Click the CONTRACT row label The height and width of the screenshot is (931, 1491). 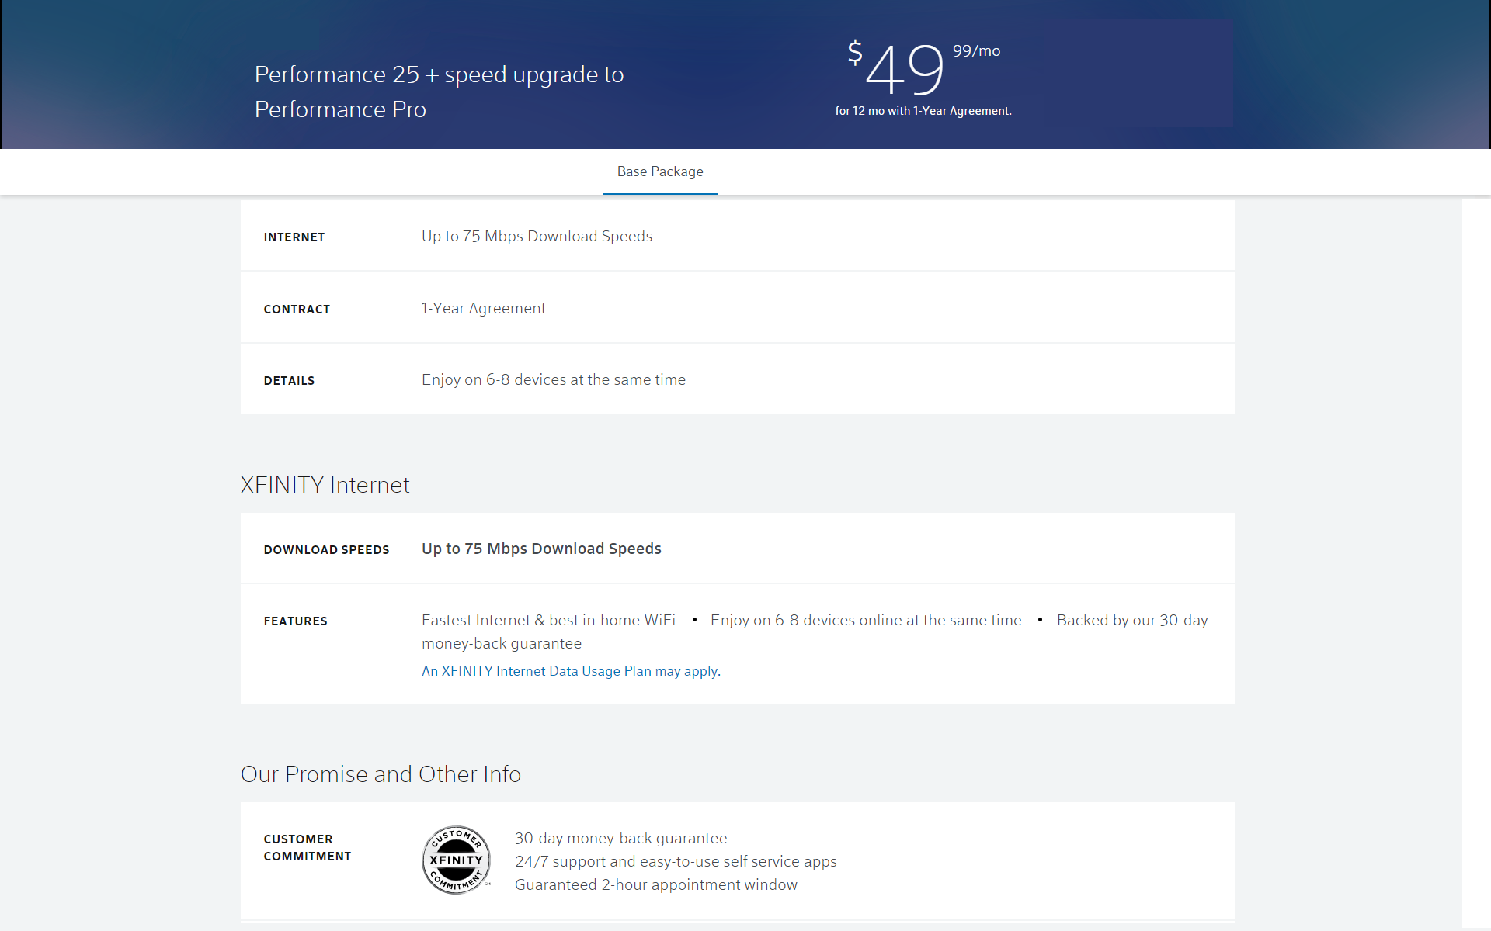tap(297, 310)
